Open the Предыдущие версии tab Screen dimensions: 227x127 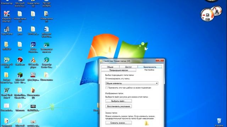coord(118,70)
